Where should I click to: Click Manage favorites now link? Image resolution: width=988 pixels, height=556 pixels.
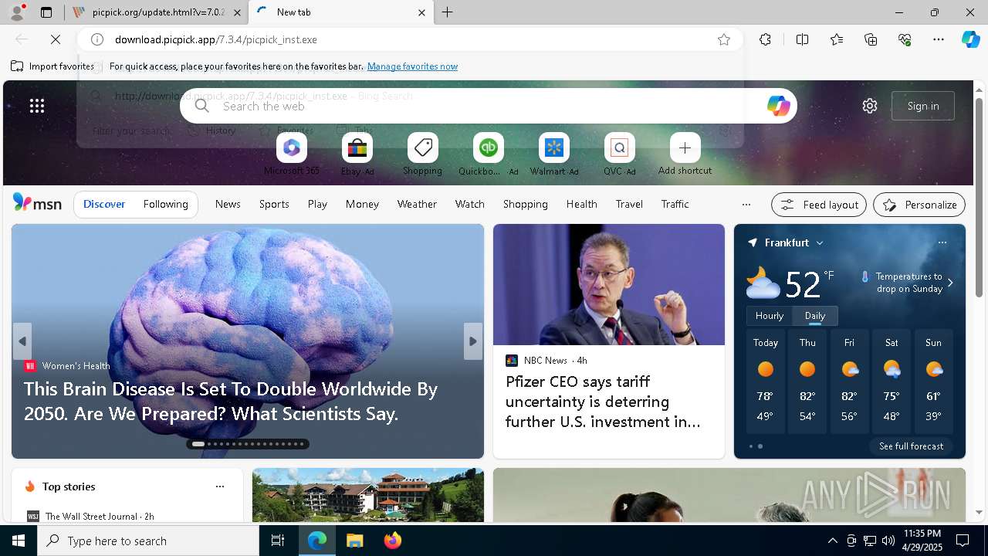pos(412,66)
